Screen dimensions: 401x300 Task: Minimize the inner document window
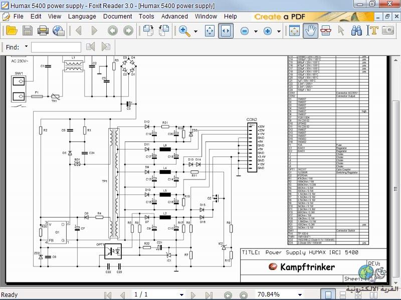(378, 16)
